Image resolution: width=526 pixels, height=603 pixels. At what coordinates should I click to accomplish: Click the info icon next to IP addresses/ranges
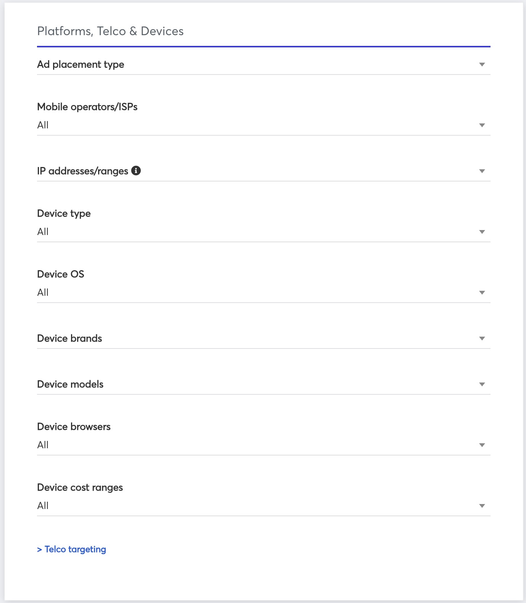point(136,171)
